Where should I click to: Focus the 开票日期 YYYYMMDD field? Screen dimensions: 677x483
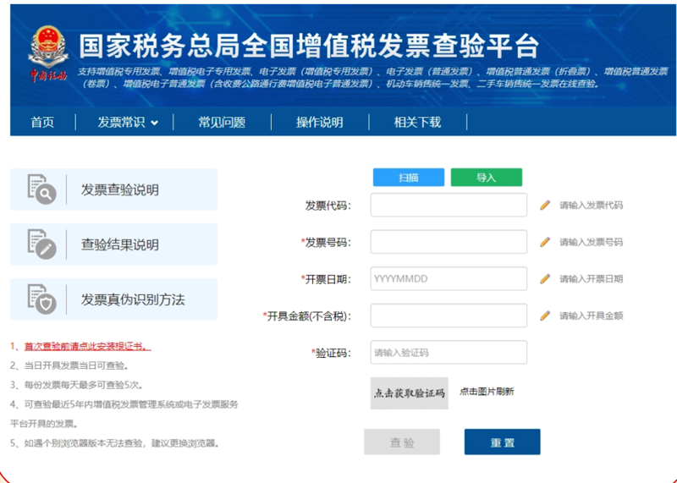[449, 279]
